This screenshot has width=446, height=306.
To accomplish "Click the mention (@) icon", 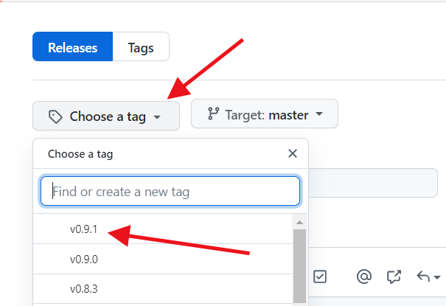I will coord(364,277).
